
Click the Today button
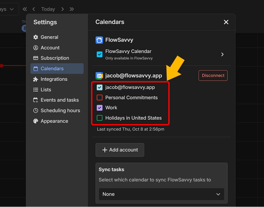tap(48, 9)
